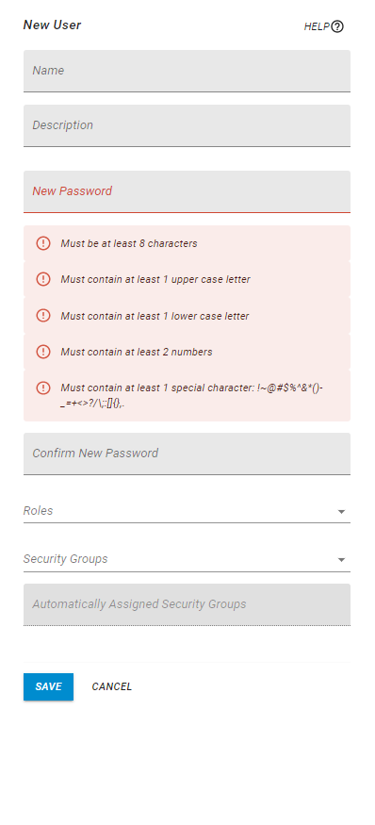
Task: Select the Roles field
Action: click(x=187, y=511)
